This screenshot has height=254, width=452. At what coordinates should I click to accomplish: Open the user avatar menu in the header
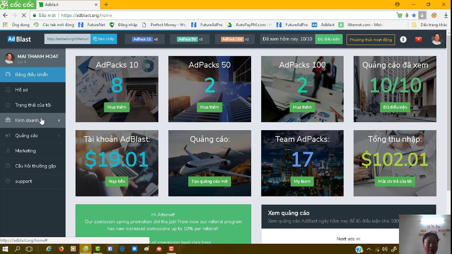point(437,39)
